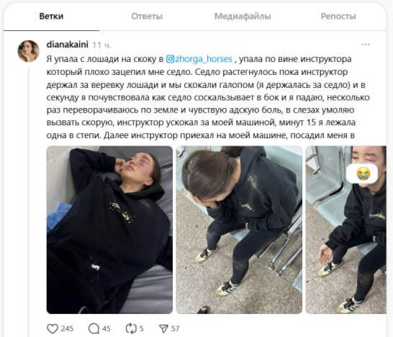Open dianakaini profile avatar
The image size is (393, 337).
[28, 51]
